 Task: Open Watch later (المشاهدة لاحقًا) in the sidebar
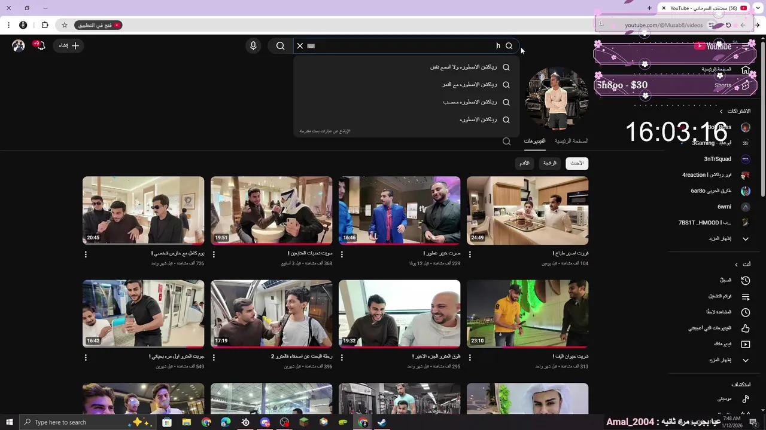coord(728,312)
